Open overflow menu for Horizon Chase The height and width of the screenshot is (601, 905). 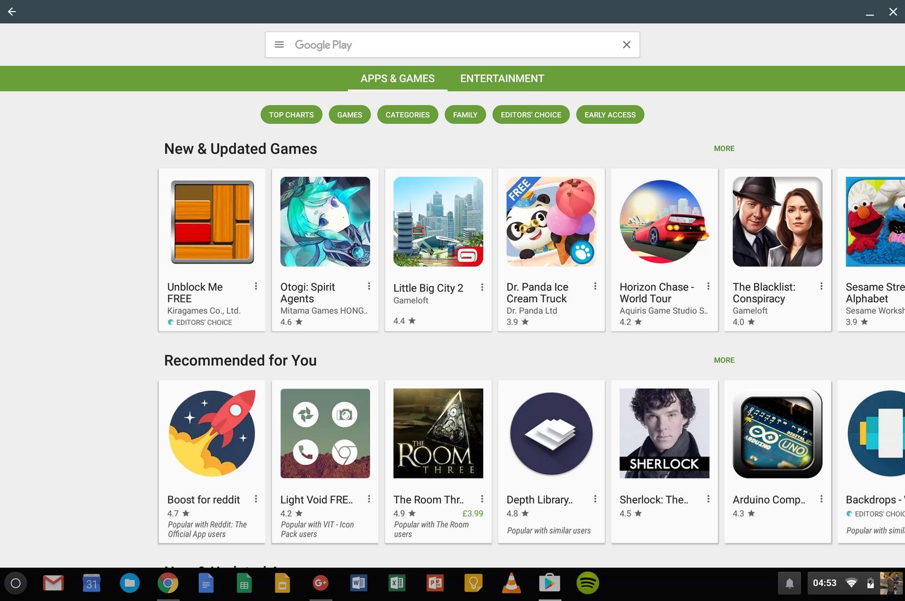708,286
